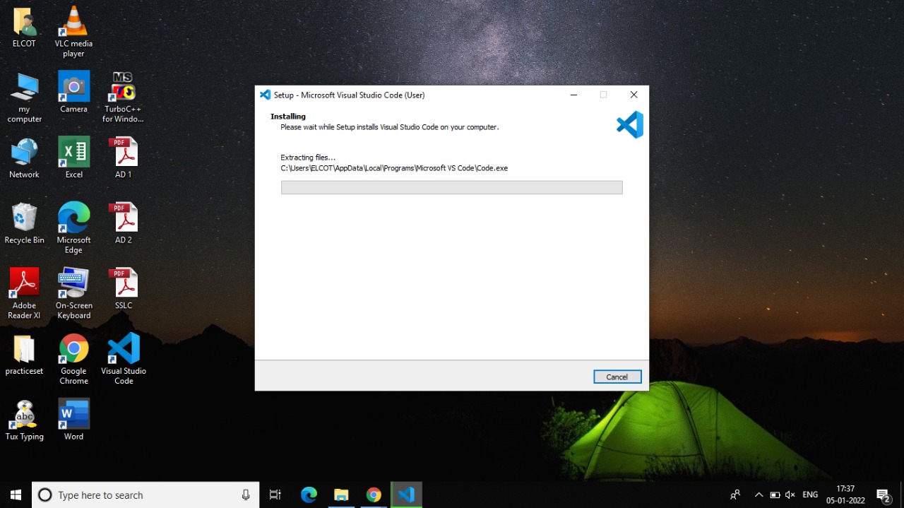Select the Tux Typing shortcut
The width and height of the screenshot is (904, 508).
point(24,421)
